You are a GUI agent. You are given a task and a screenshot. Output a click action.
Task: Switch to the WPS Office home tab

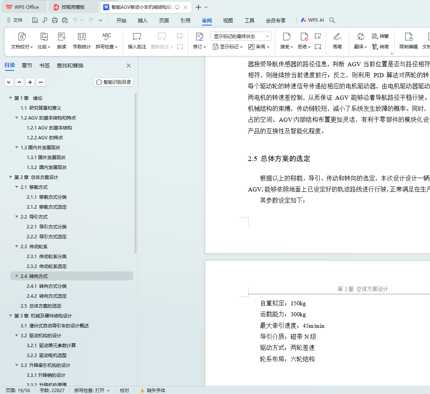[24, 7]
